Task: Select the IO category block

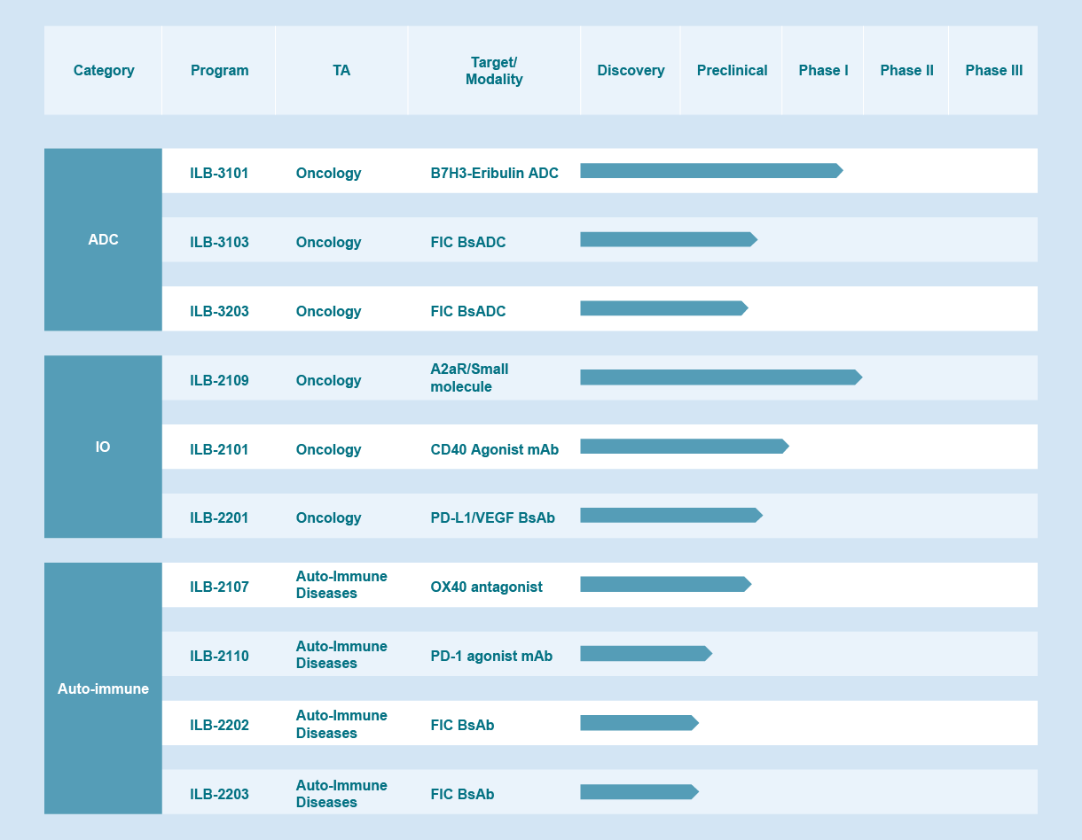Action: [x=103, y=447]
